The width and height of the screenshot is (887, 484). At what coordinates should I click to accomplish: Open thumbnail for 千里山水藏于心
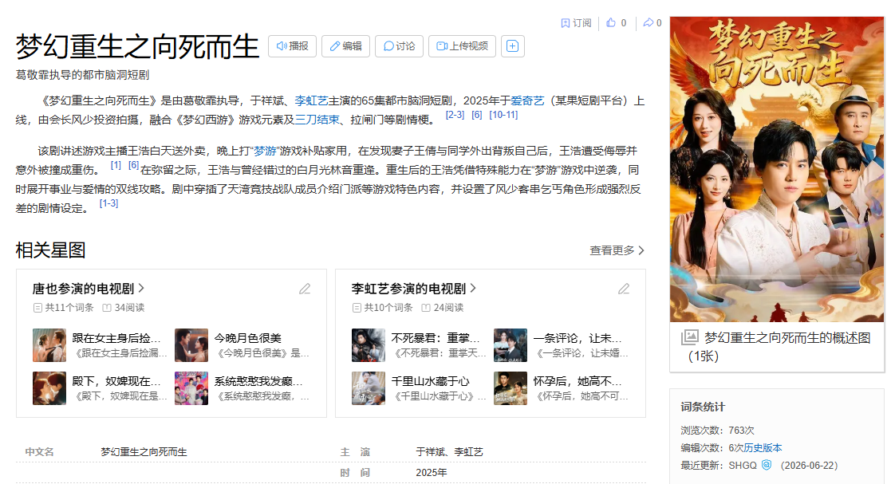(369, 388)
